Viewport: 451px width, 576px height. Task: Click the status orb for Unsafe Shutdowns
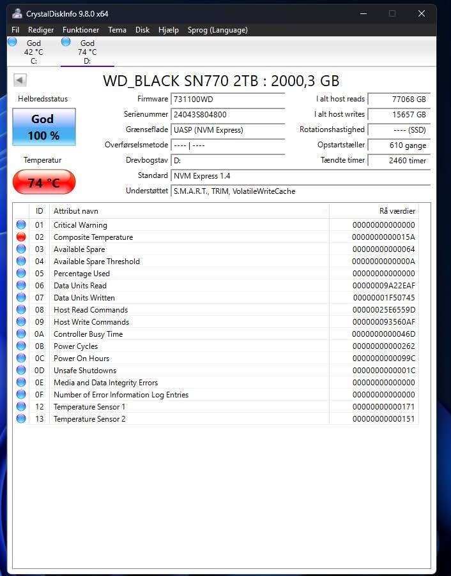(21, 370)
